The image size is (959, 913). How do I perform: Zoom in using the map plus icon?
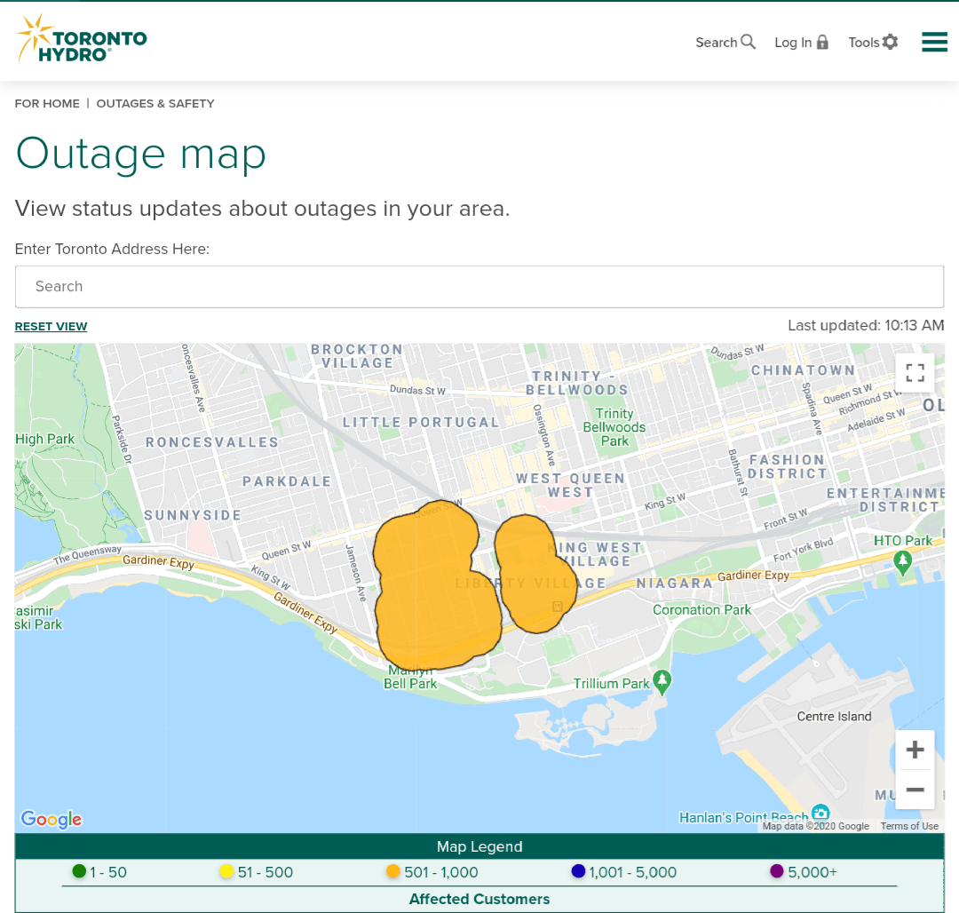coord(915,749)
